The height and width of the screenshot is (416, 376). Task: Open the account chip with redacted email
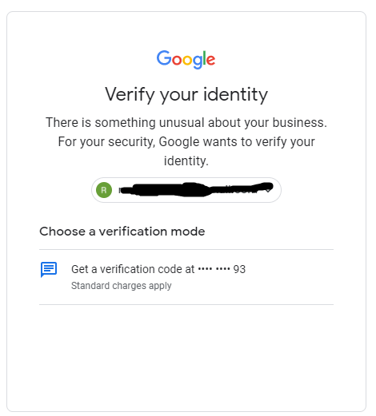(x=186, y=190)
